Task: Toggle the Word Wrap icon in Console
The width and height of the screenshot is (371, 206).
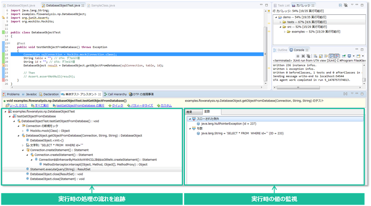Action: 326,56
